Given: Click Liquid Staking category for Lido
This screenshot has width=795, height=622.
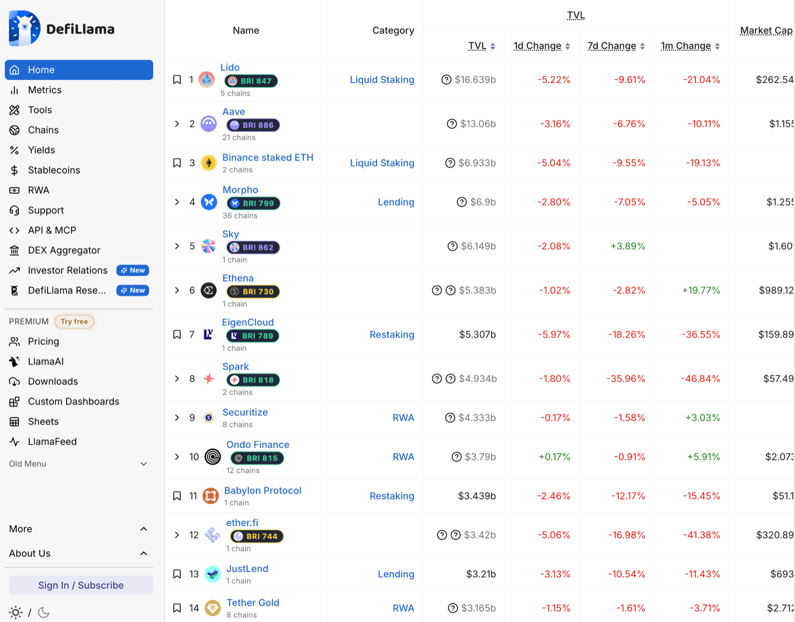Looking at the screenshot, I should tap(382, 80).
